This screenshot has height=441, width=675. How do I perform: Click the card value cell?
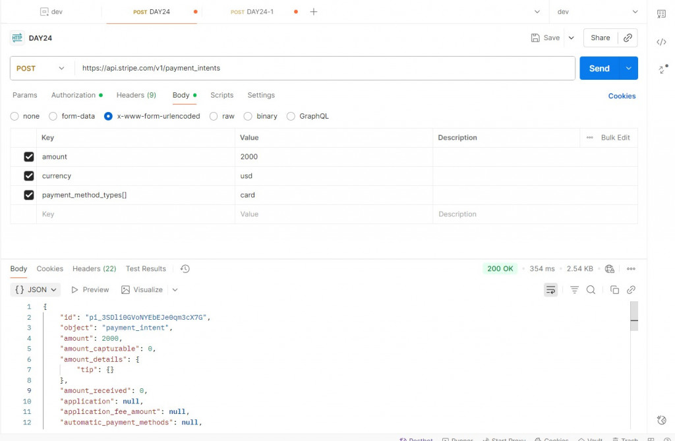[x=334, y=195]
